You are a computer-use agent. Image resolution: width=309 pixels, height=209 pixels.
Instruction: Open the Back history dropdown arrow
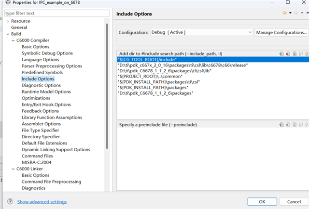(290, 13)
